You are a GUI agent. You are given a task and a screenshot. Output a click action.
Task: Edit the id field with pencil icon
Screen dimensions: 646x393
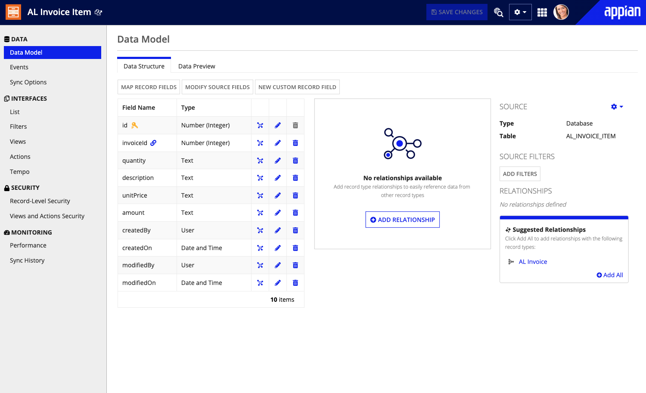(278, 125)
